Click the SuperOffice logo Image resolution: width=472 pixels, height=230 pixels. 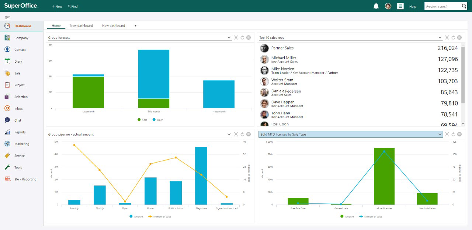tap(21, 6)
